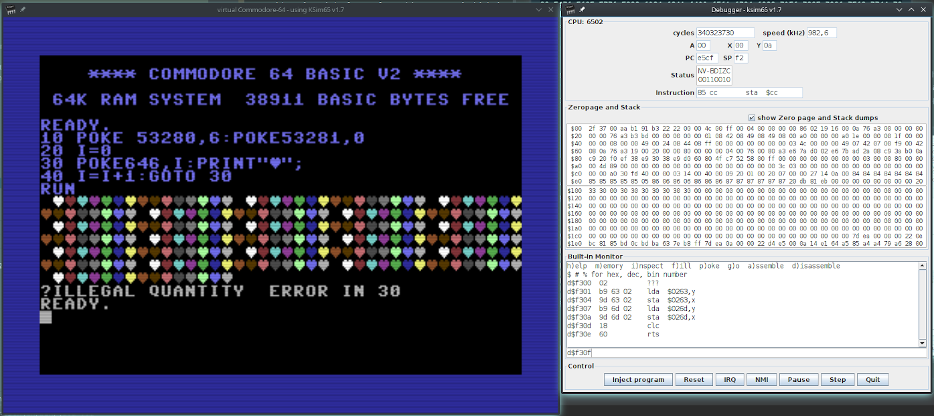Click the Instruction field showing 'sta $cc'
The width and height of the screenshot is (934, 416).
[749, 92]
